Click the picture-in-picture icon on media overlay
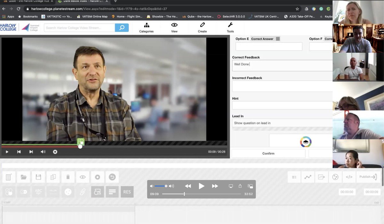The width and height of the screenshot is (384, 224). 250,186
